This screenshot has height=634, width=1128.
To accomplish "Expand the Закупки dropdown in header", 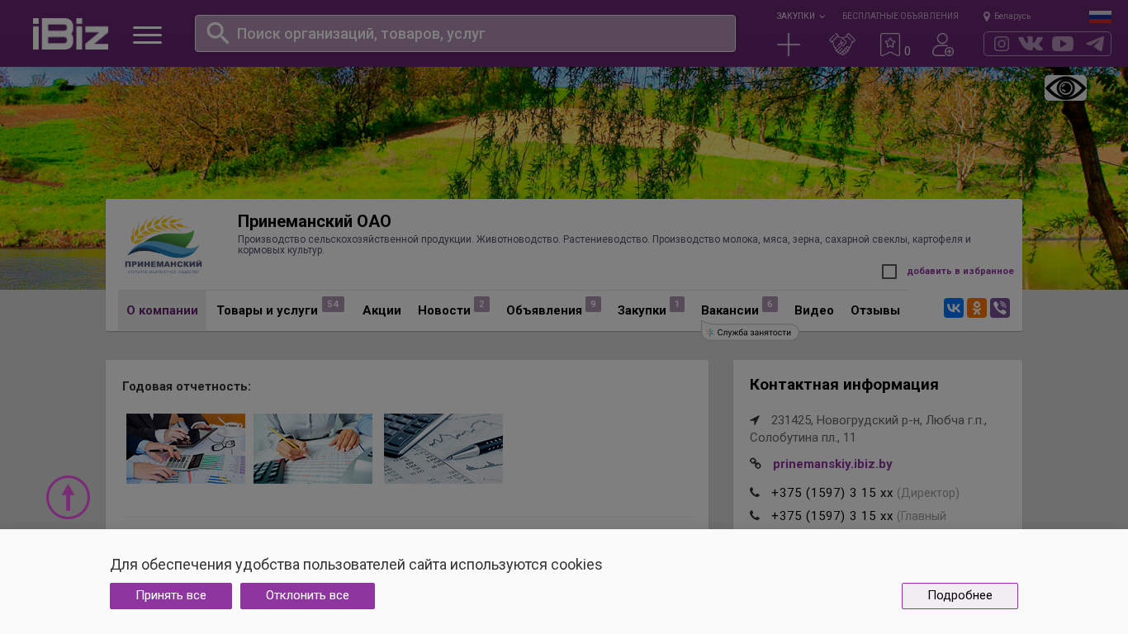I will pyautogui.click(x=800, y=16).
